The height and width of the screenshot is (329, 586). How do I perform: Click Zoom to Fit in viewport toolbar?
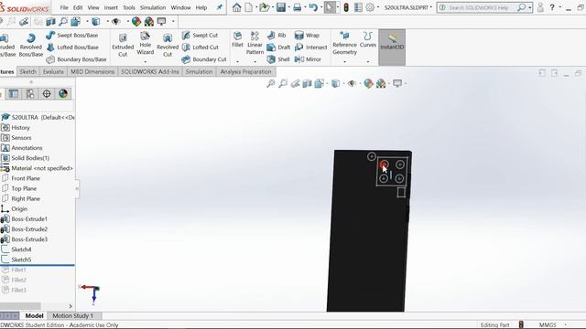click(x=271, y=83)
